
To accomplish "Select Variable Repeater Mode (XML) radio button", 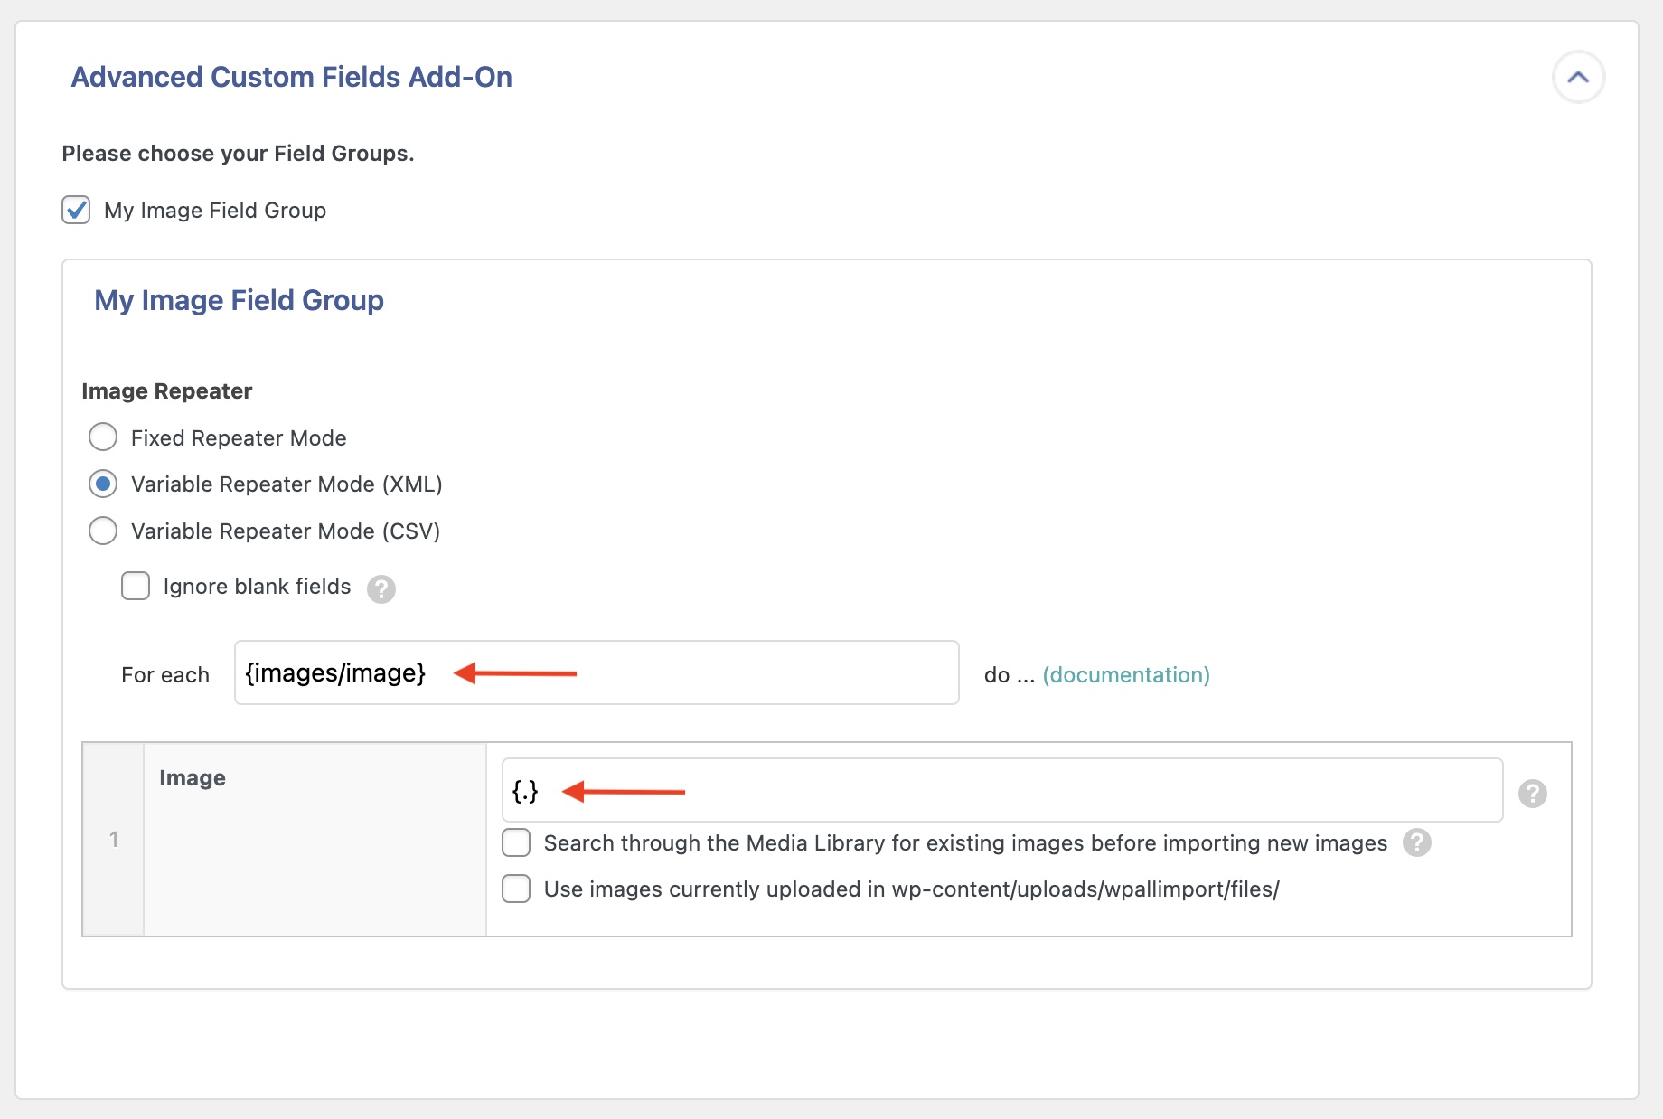I will tap(103, 484).
